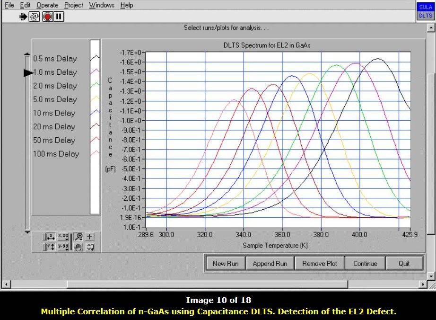Open the Project menu

coord(74,5)
